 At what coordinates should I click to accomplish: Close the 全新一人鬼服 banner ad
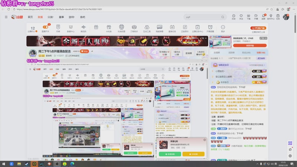coord(206,38)
